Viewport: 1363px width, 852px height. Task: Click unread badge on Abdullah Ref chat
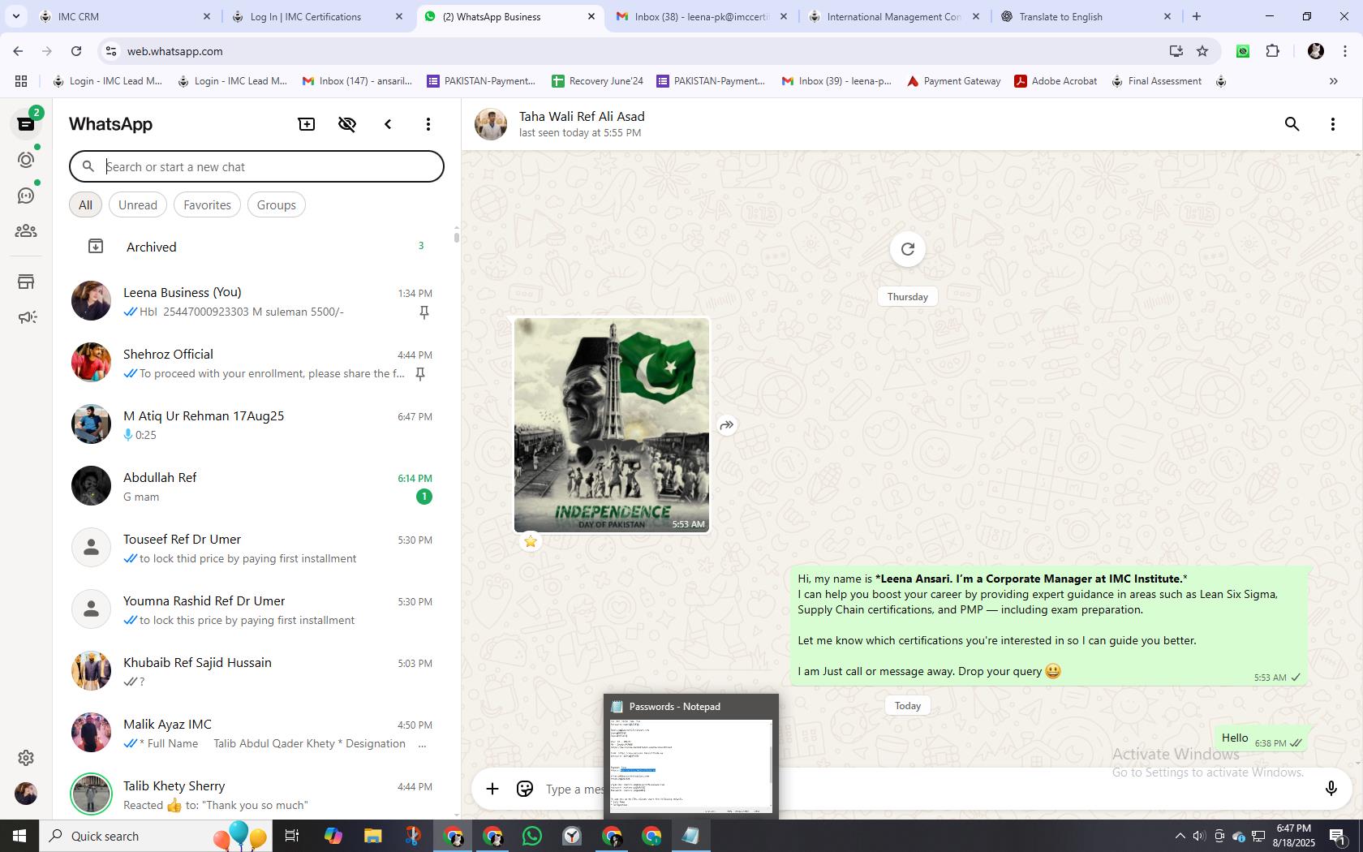424,497
